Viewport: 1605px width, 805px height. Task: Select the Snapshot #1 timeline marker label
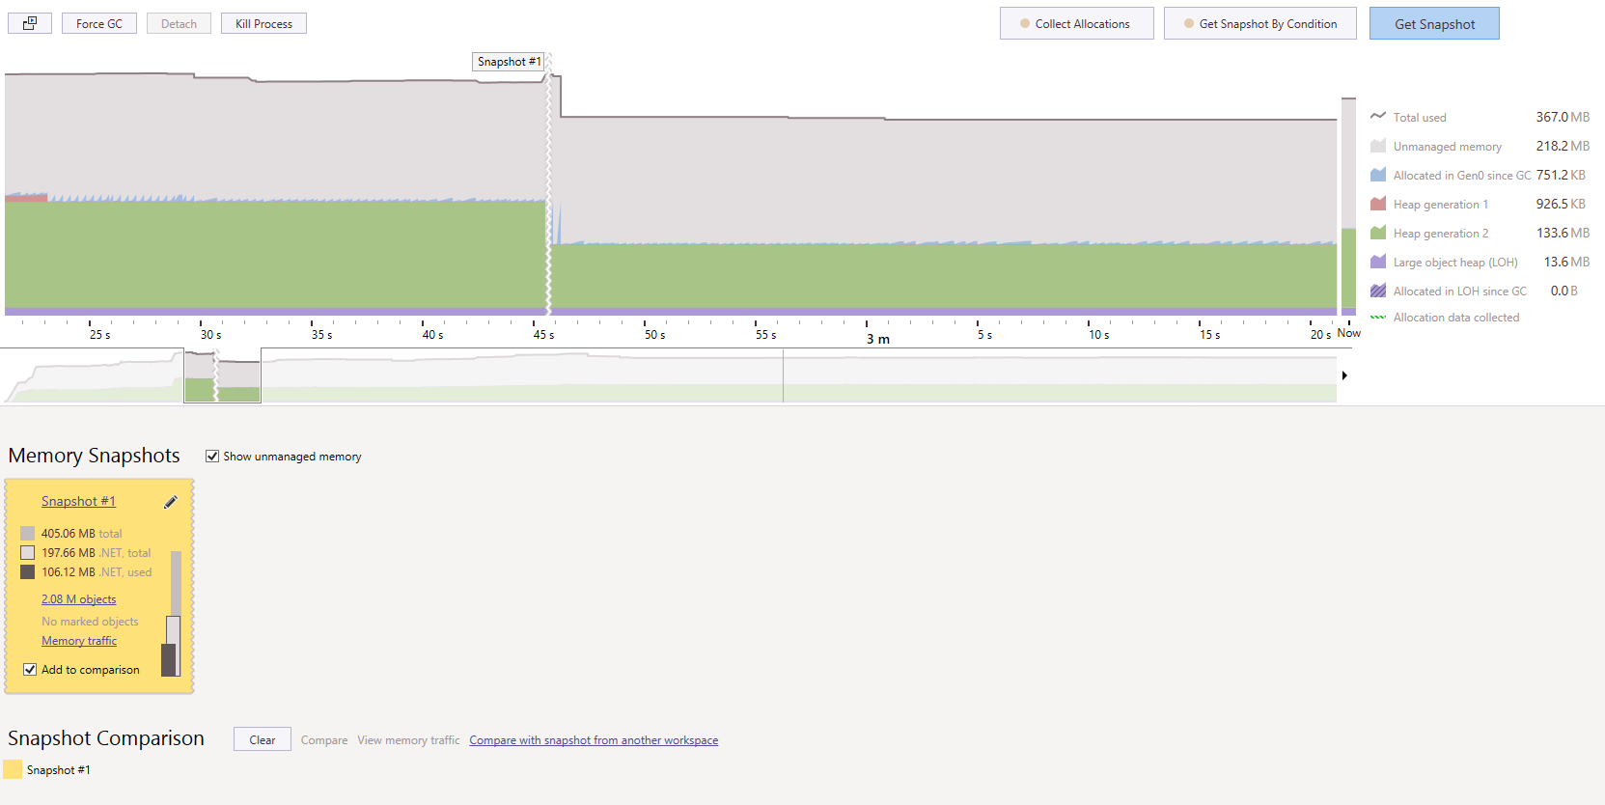[509, 62]
